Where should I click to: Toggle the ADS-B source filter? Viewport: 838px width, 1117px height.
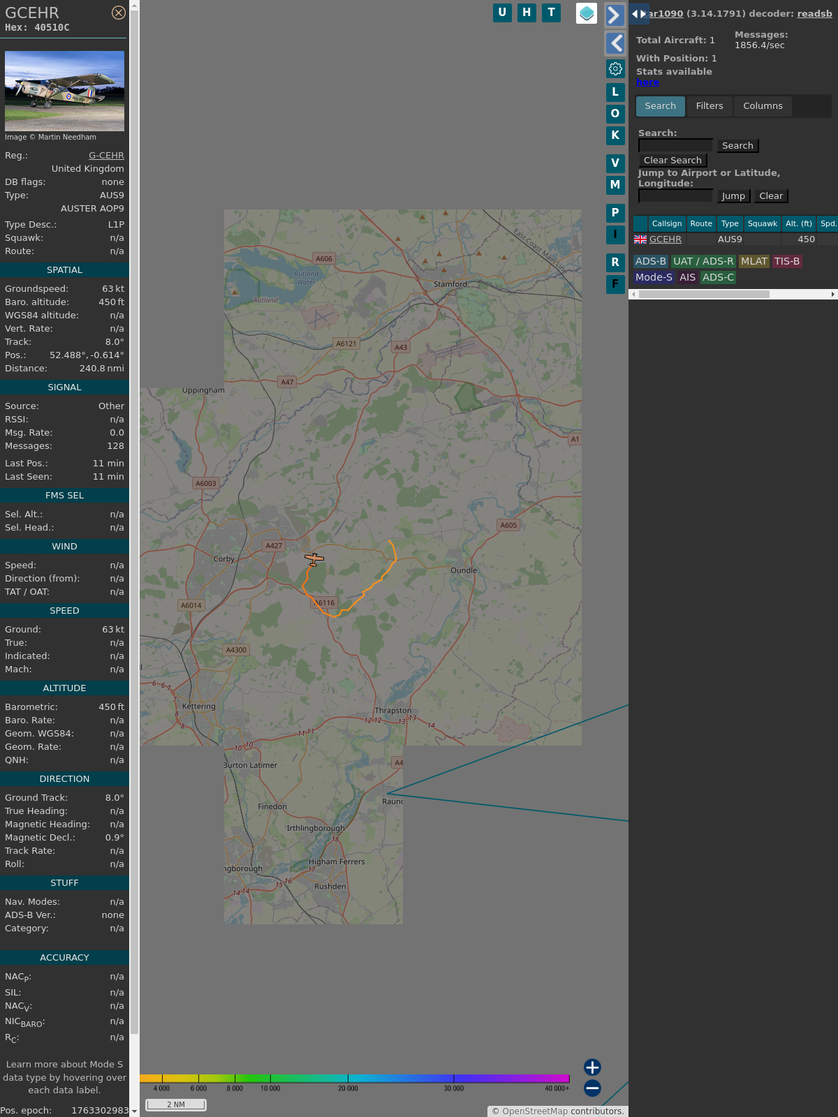tap(650, 261)
